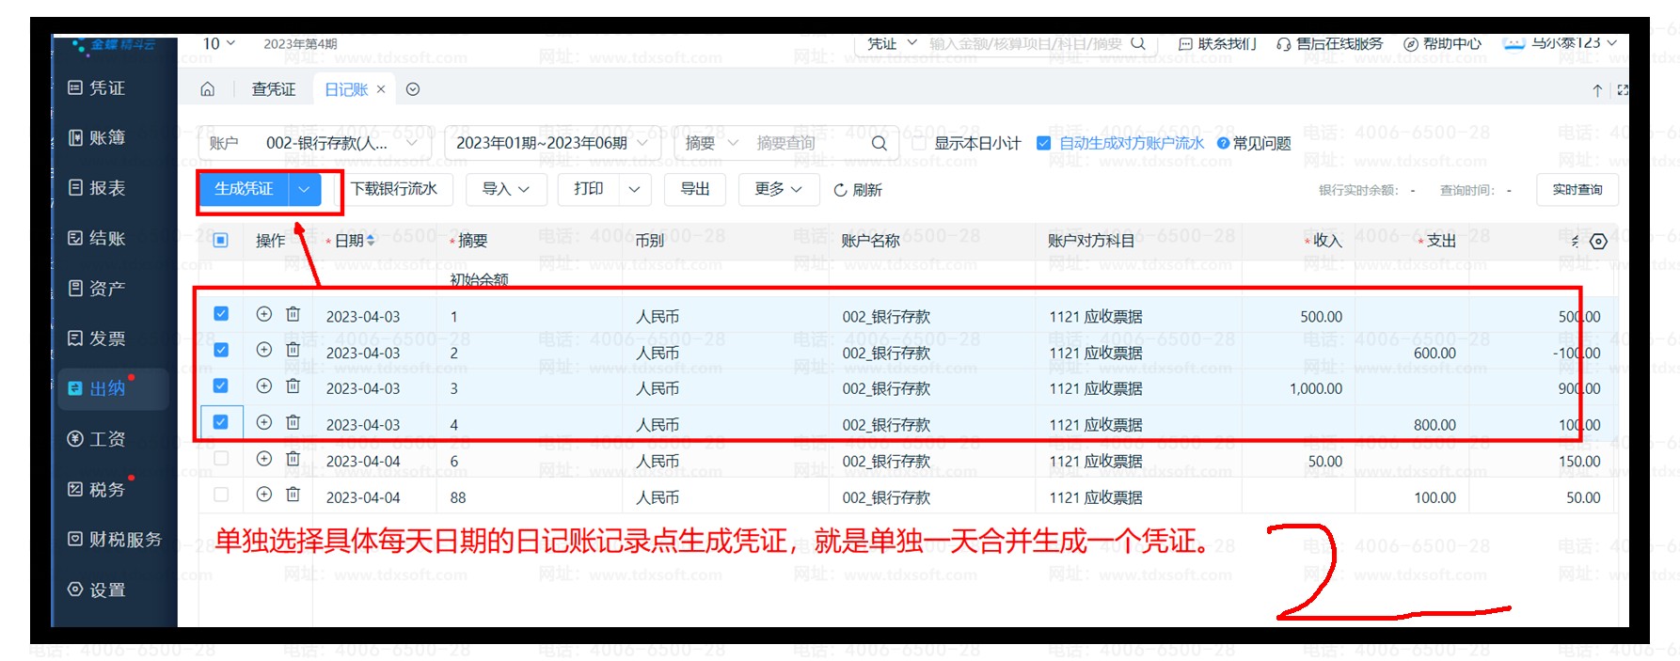Open column settings gear in table header
This screenshot has height=661, width=1680.
tap(1598, 242)
